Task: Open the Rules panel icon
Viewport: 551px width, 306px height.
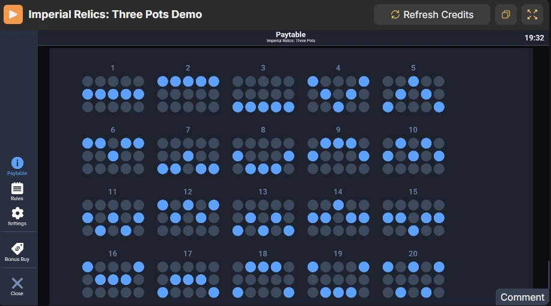Action: click(17, 188)
